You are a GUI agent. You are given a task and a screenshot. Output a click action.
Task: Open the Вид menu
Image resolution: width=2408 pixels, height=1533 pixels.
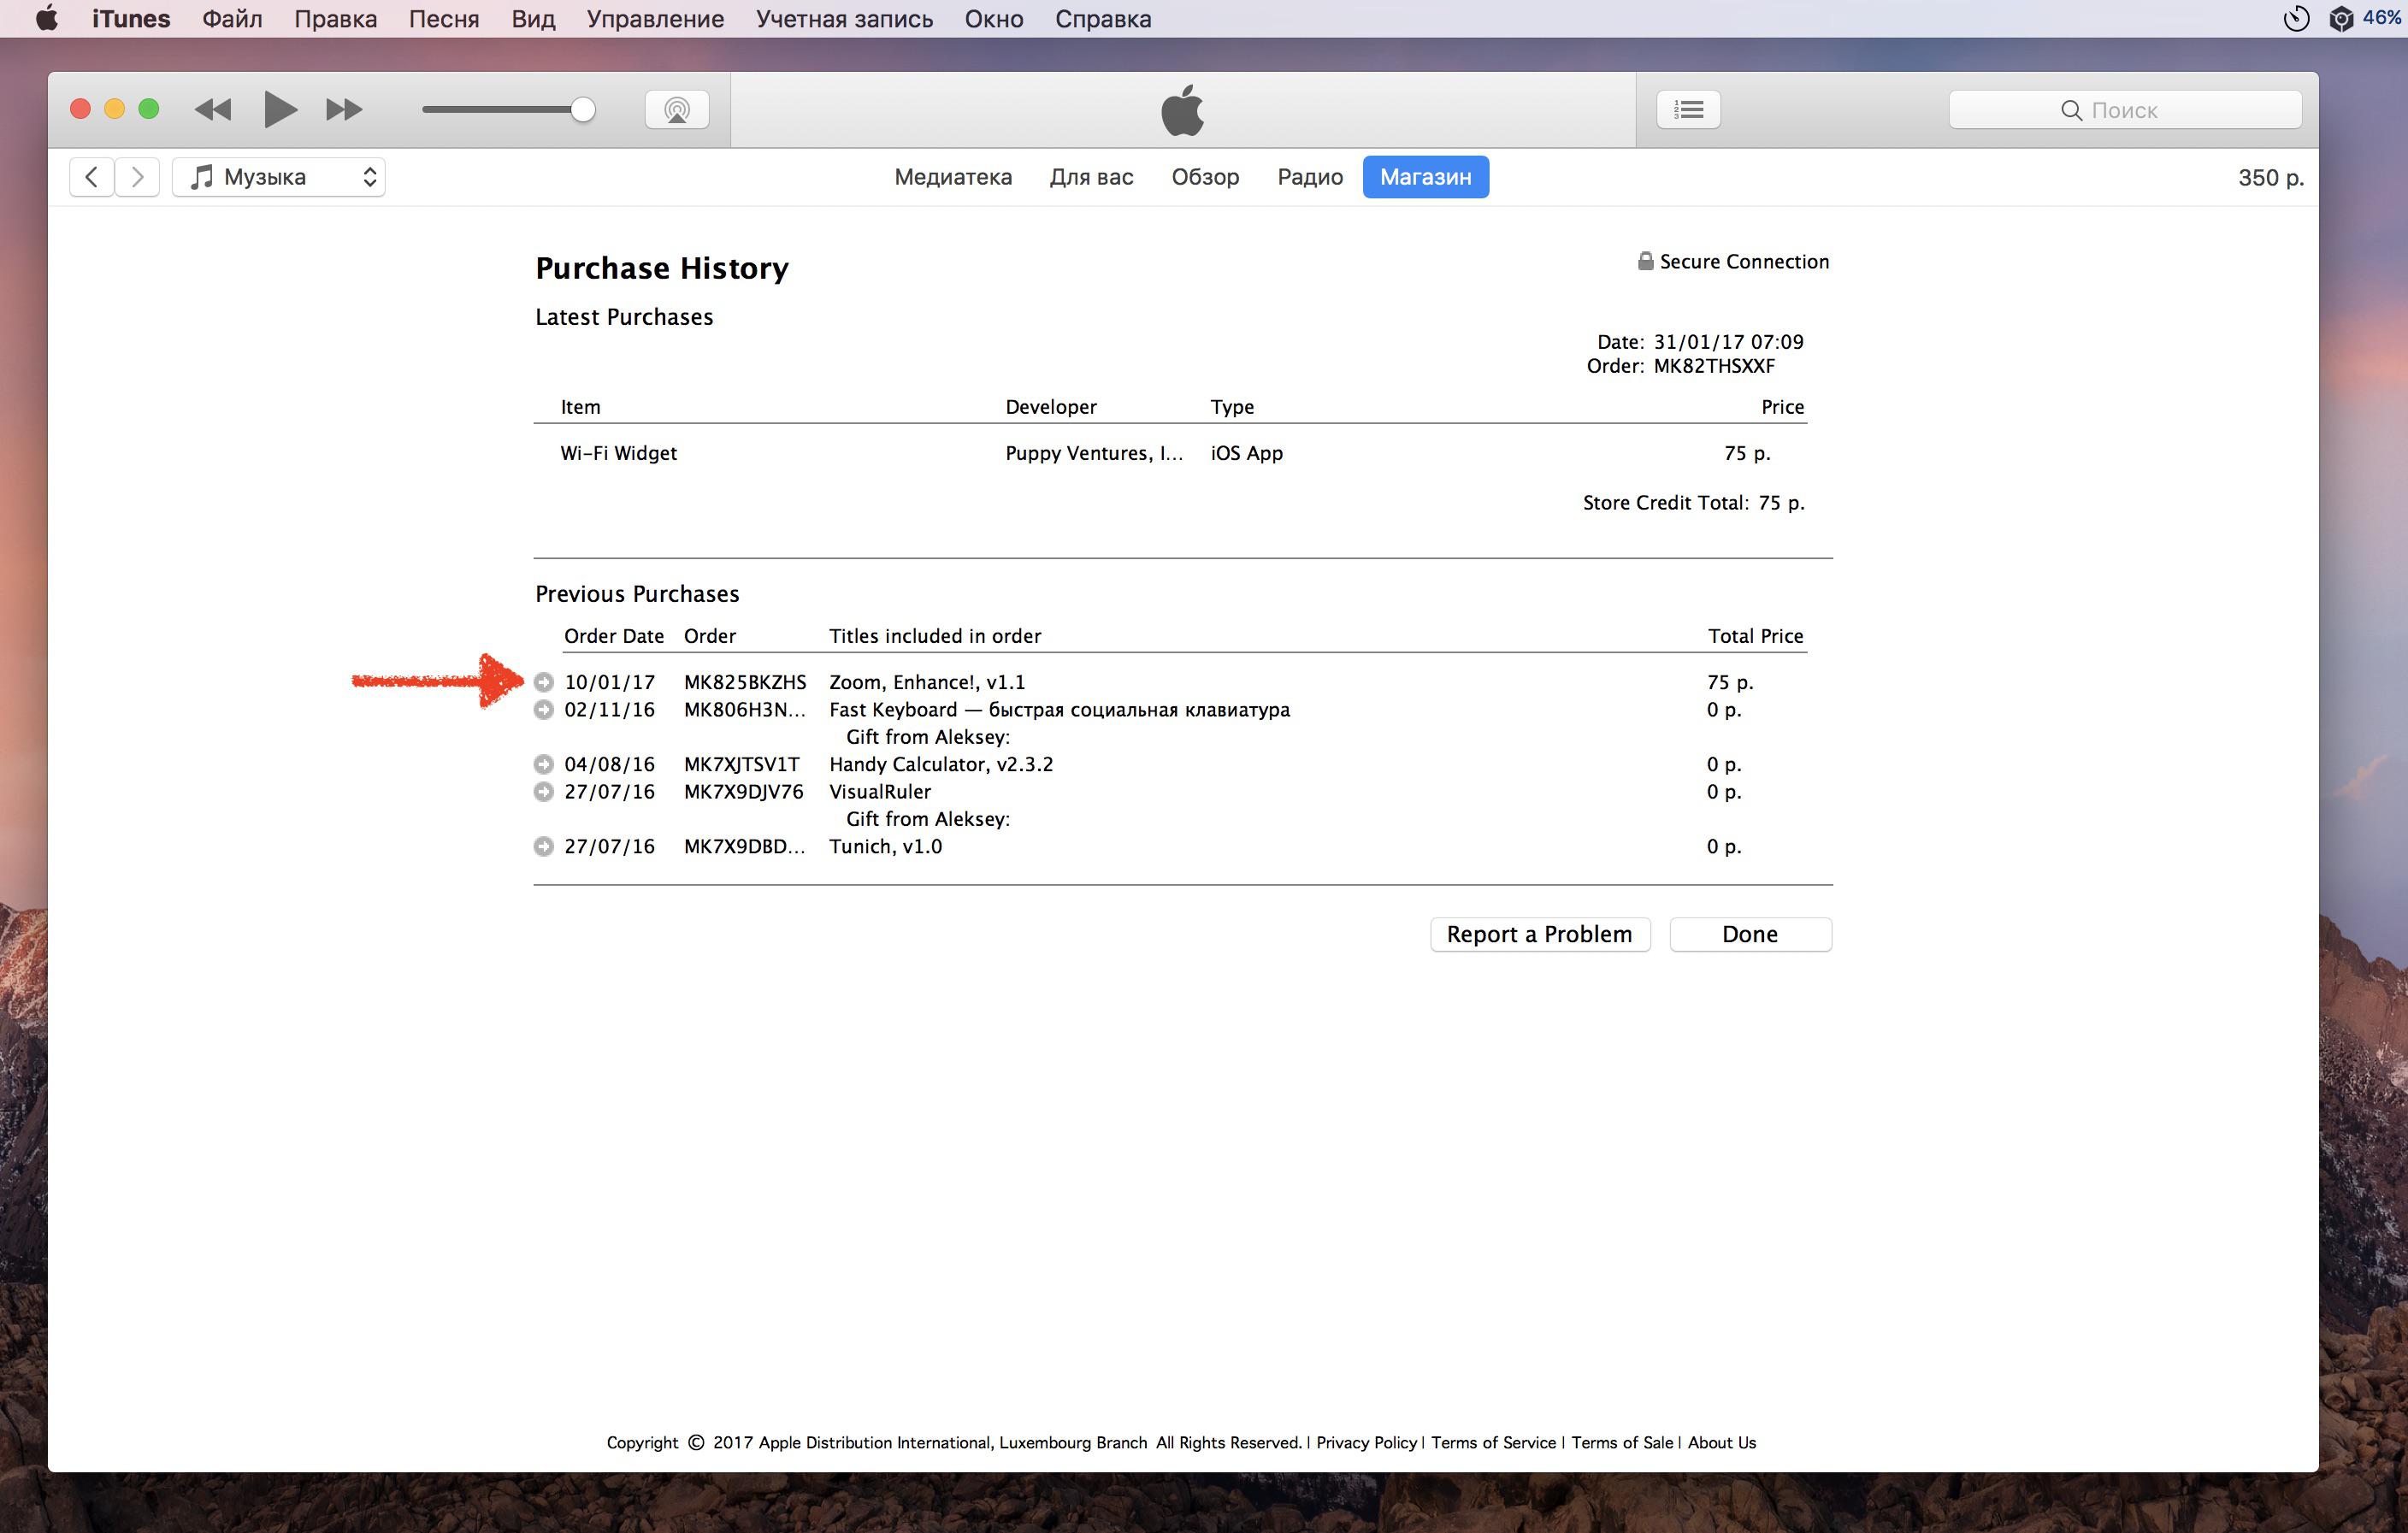tap(533, 19)
